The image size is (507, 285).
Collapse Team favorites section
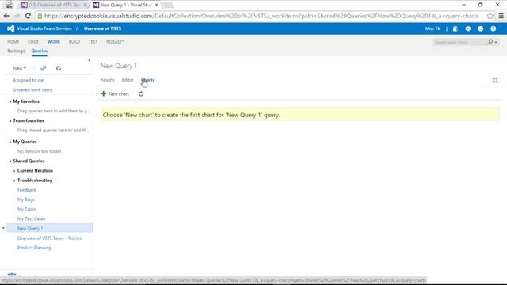pos(10,121)
